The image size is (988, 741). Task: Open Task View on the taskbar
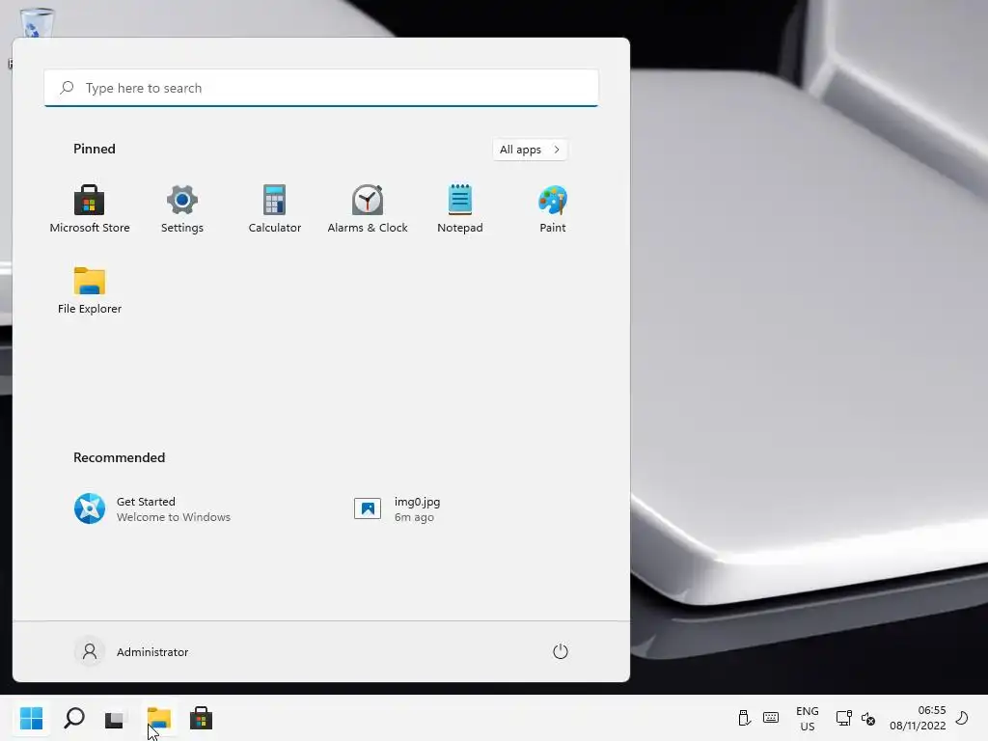(x=116, y=718)
